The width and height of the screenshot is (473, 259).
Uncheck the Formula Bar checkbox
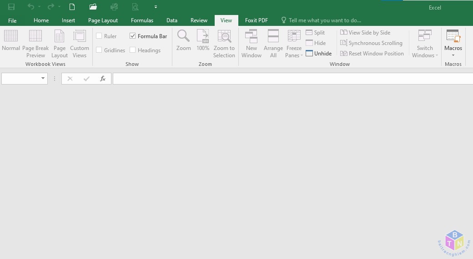click(x=132, y=36)
